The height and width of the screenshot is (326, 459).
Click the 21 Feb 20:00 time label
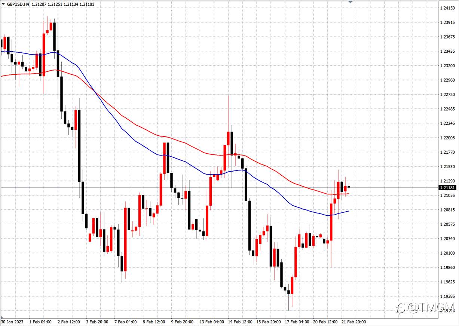click(354, 322)
